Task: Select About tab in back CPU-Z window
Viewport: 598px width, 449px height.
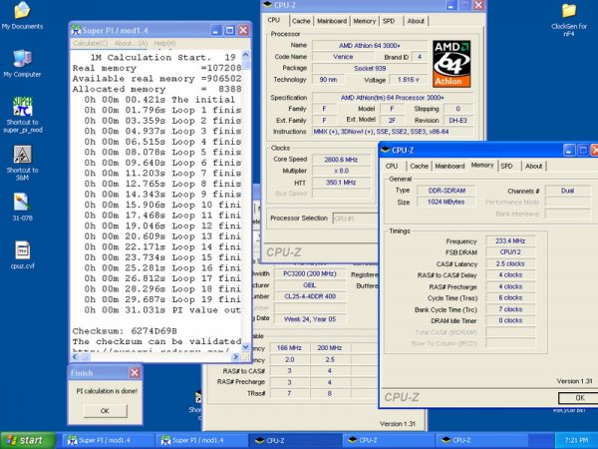Action: tap(416, 21)
